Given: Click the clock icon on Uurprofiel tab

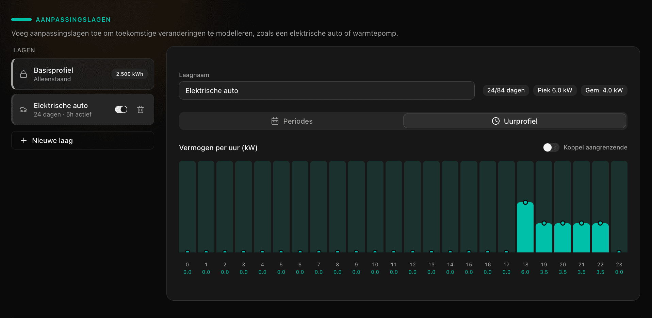Looking at the screenshot, I should click(x=495, y=121).
